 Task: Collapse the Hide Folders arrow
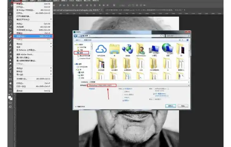point(76,107)
